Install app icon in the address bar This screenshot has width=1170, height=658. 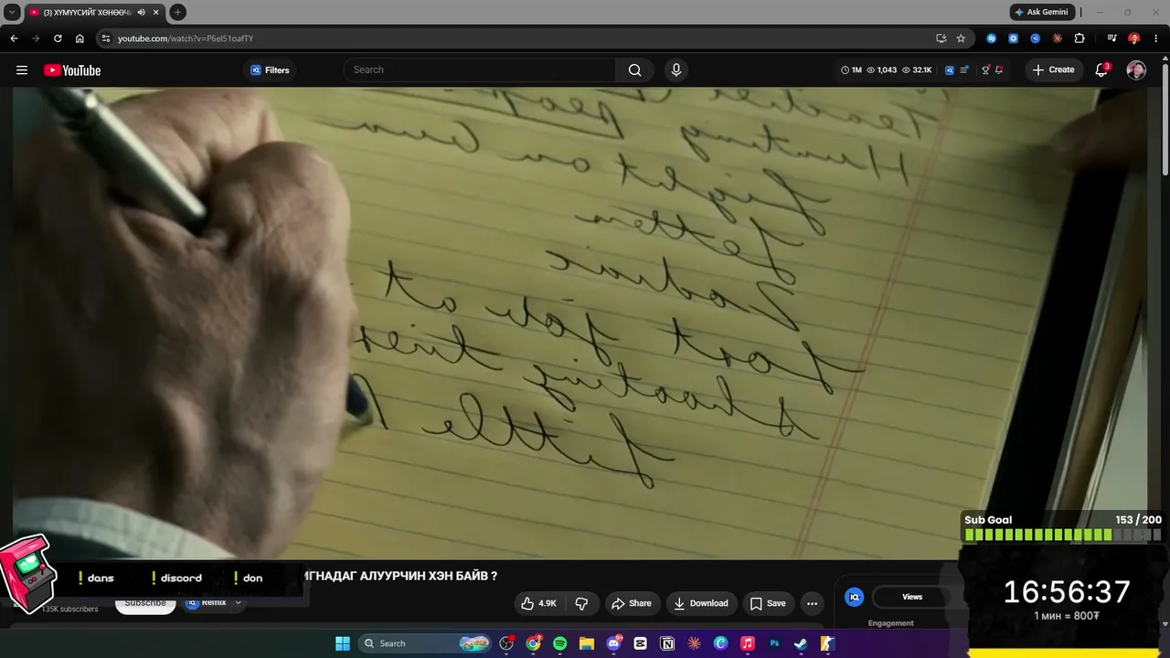pyautogui.click(x=941, y=38)
